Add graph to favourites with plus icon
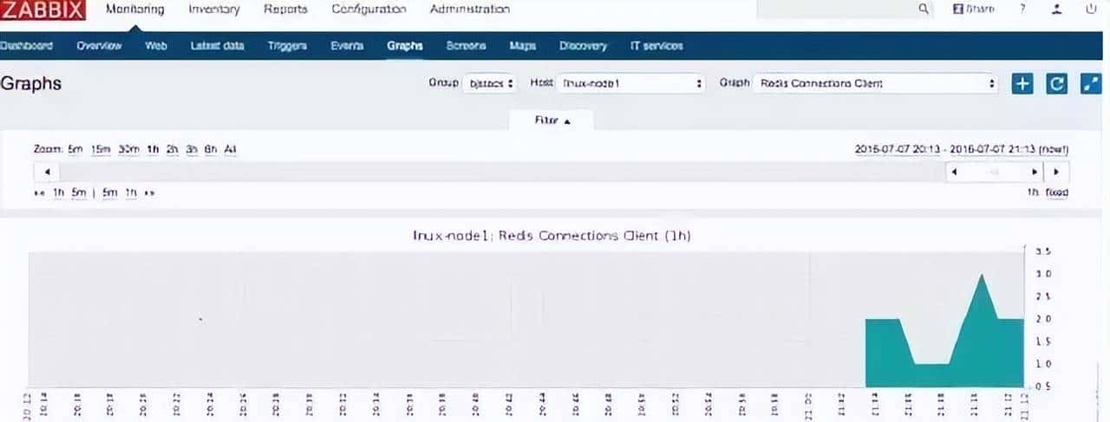This screenshot has height=422, width=1110. [x=1022, y=84]
